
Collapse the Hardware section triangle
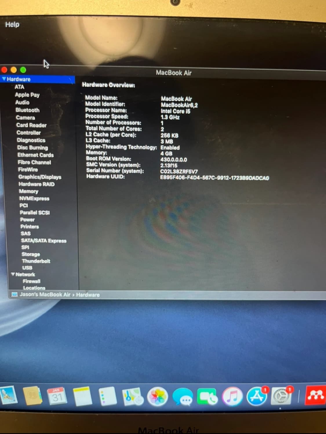4,79
